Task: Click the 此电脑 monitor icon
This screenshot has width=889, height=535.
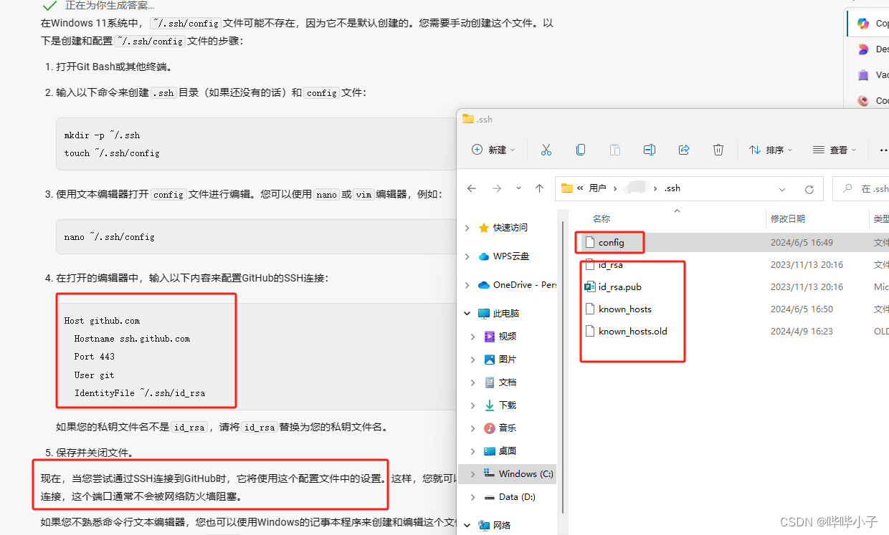Action: tap(484, 313)
